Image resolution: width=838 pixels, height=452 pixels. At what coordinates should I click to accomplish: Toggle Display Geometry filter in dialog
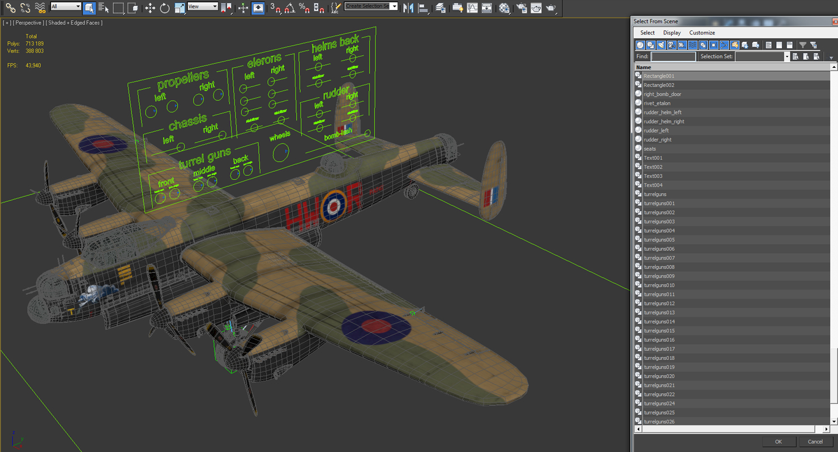[x=640, y=45]
